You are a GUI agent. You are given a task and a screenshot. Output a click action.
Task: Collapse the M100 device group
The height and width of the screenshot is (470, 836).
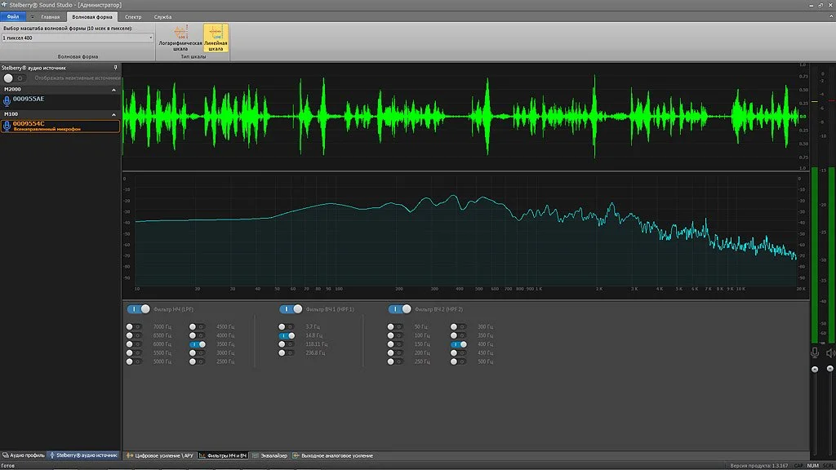coord(113,114)
